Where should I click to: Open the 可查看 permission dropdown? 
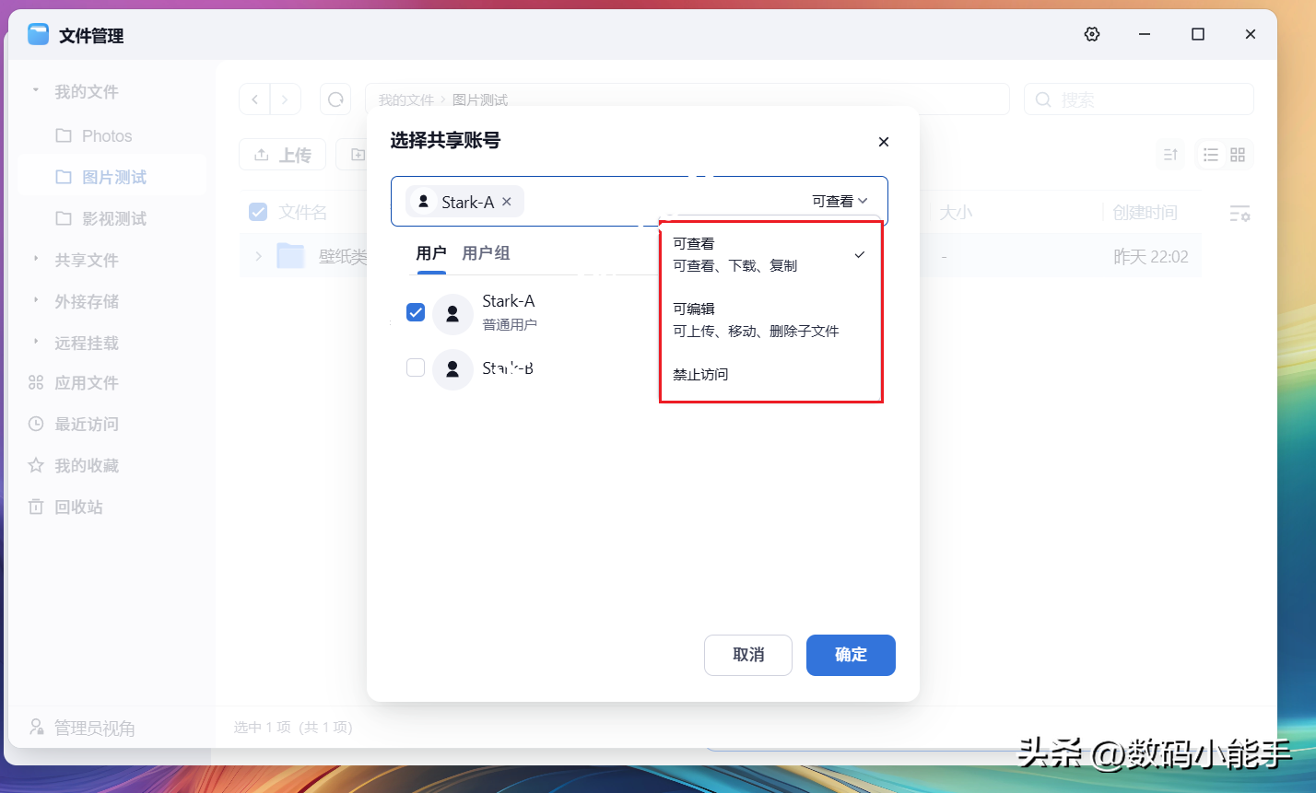tap(840, 202)
